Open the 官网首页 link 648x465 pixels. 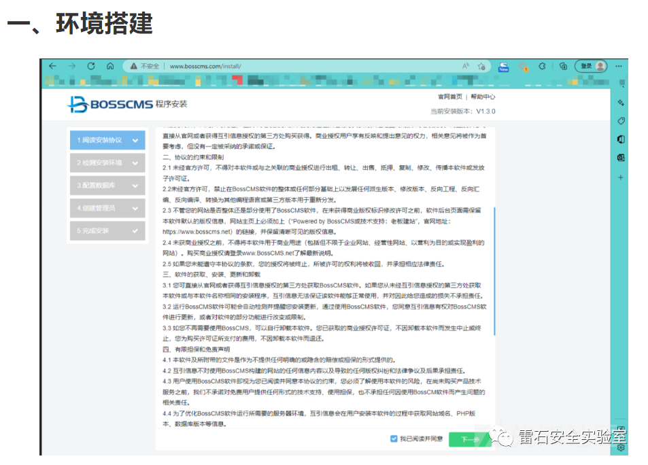click(450, 97)
